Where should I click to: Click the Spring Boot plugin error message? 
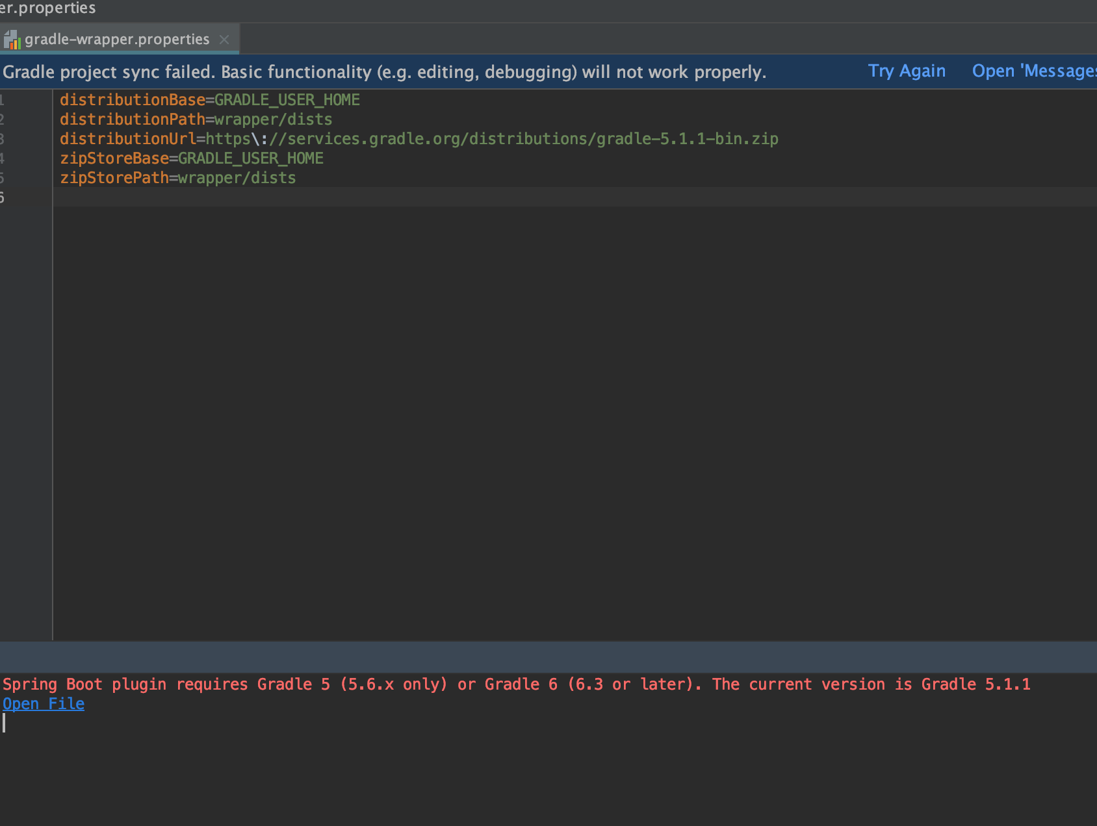point(517,684)
